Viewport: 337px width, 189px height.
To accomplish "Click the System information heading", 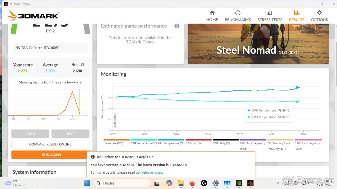I will 34,172.
